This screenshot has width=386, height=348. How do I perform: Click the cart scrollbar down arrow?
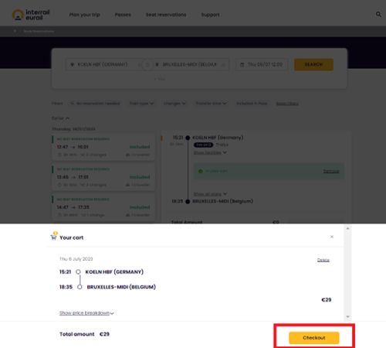pyautogui.click(x=347, y=316)
